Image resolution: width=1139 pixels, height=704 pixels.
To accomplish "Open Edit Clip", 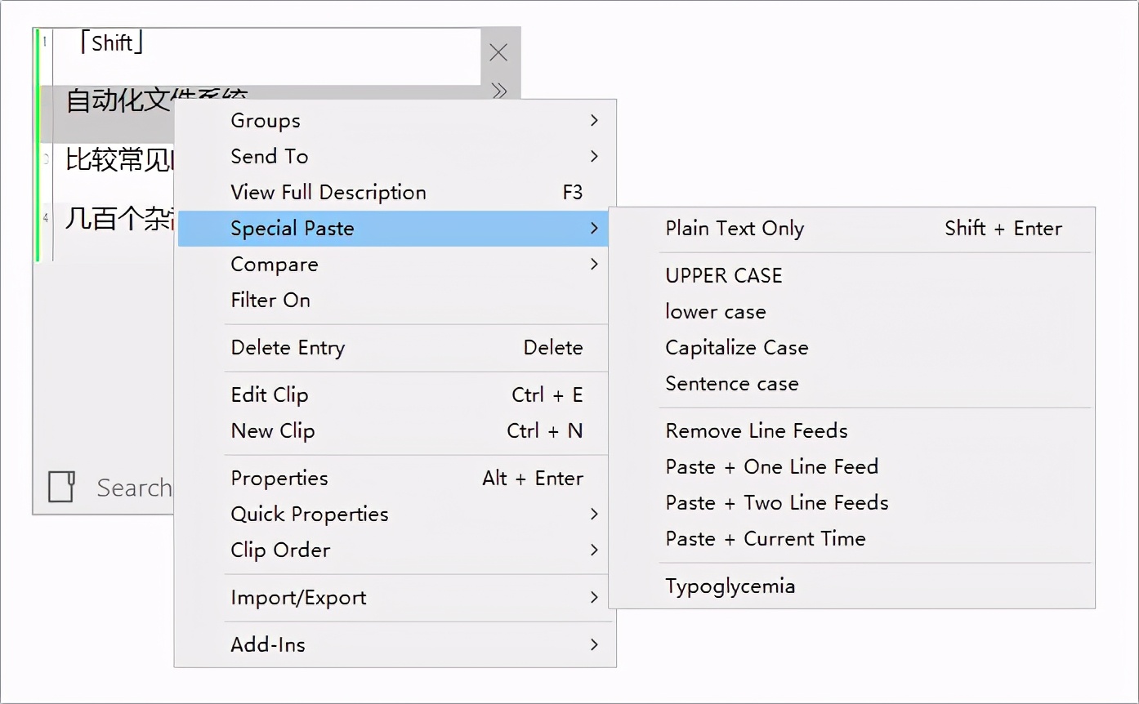I will [270, 395].
